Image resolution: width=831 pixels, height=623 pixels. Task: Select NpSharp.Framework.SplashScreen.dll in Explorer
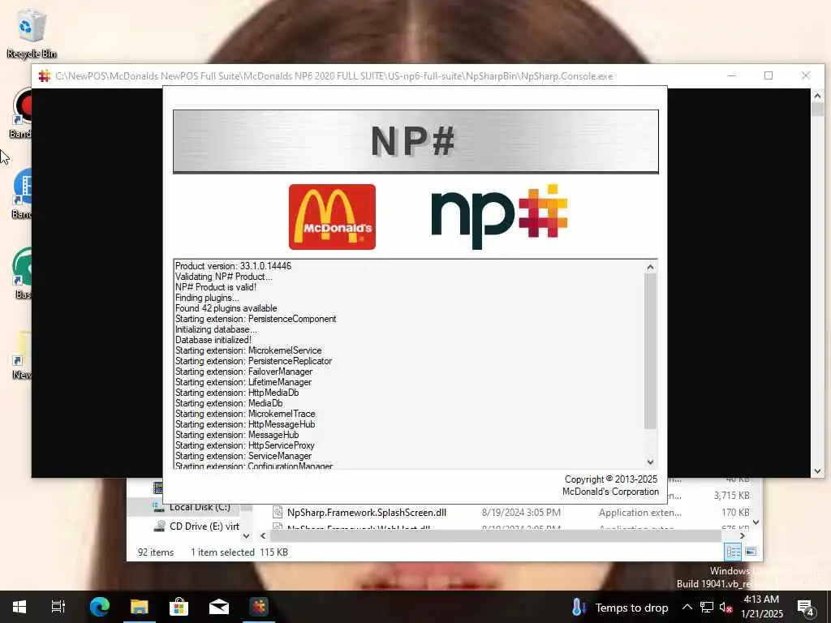[x=366, y=513]
